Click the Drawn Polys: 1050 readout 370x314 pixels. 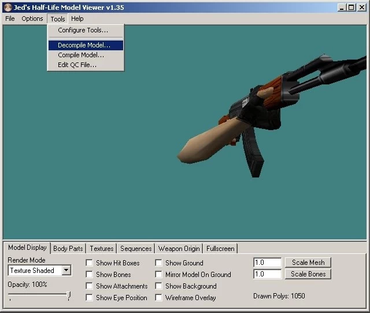(x=279, y=296)
